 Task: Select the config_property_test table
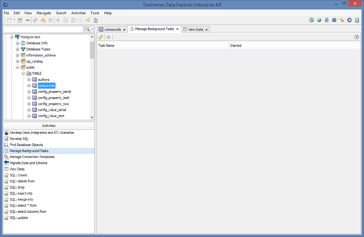click(53, 98)
